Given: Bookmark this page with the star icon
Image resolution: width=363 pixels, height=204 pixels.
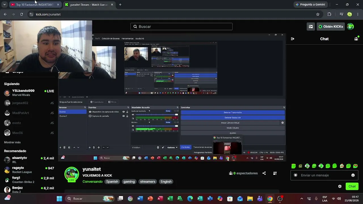Looking at the screenshot, I should (x=318, y=14).
